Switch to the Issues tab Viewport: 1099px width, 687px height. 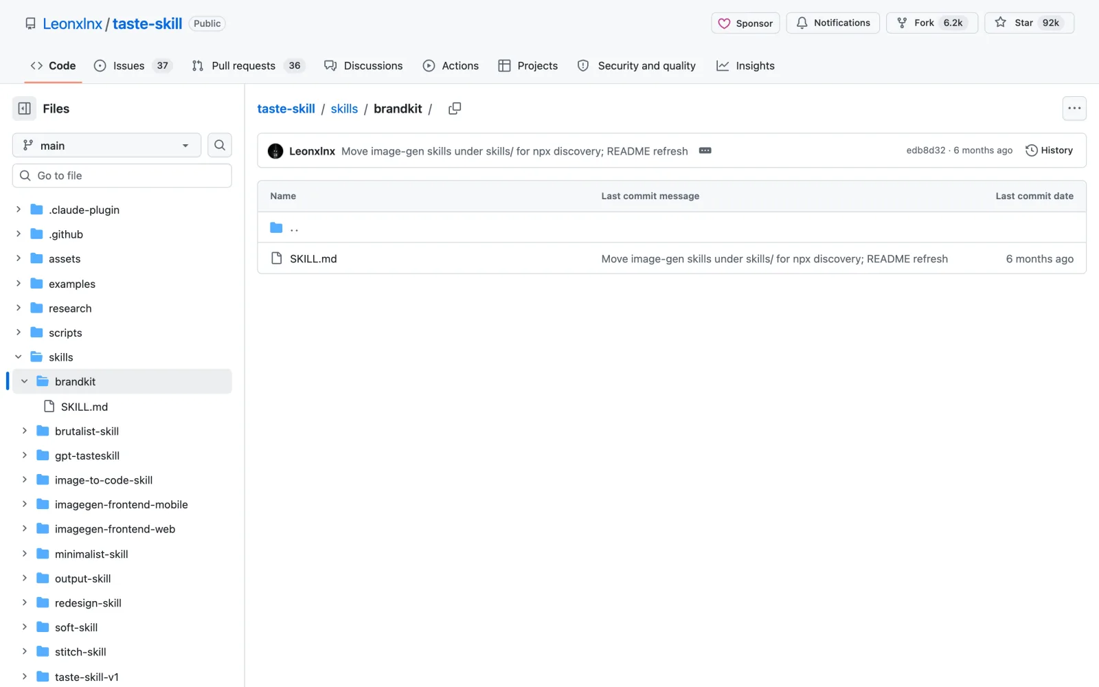pyautogui.click(x=133, y=66)
